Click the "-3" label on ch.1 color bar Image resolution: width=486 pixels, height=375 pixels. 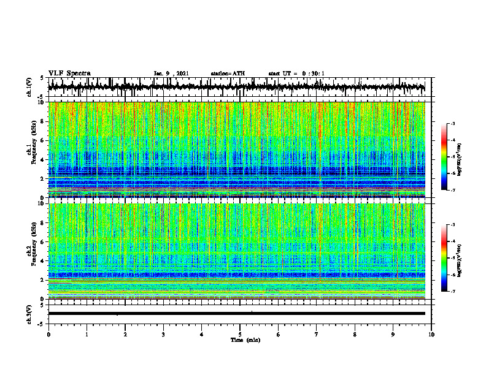pyautogui.click(x=452, y=123)
